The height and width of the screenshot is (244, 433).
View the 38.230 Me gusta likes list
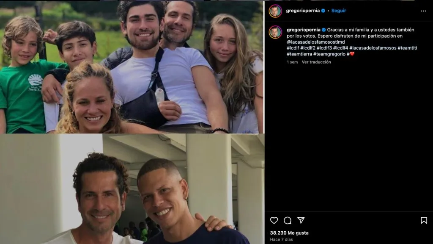[289, 233]
